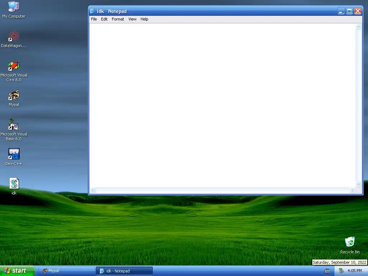This screenshot has height=276, width=368.
Task: Select the Mypal browser desktop icon
Action: (14, 98)
